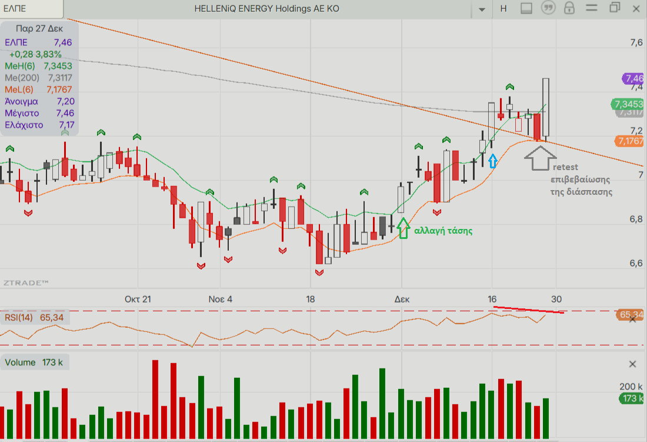Click the Άνοιγμα 7,20 row
The width and height of the screenshot is (647, 442).
[39, 101]
